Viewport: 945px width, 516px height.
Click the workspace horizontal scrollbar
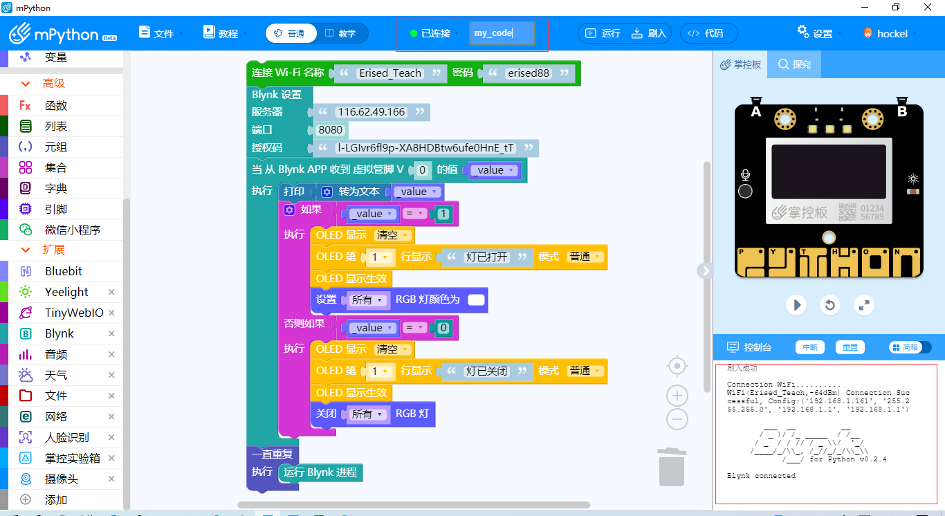click(414, 505)
